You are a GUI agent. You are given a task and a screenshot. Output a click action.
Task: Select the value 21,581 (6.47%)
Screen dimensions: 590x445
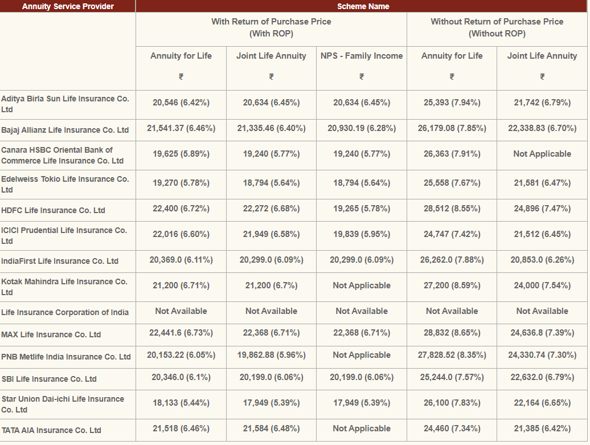(542, 182)
